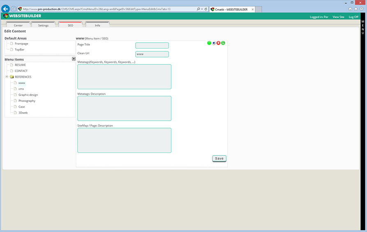Open the Info tab
Screen dimensions: 367x232
(97, 25)
